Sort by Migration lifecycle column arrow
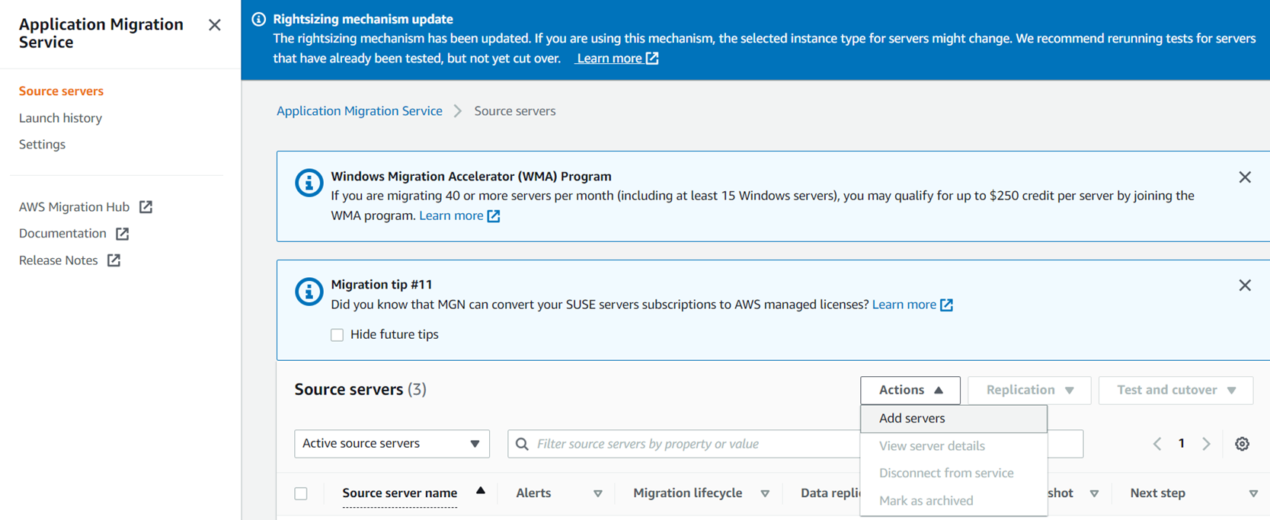This screenshot has height=520, width=1270. (x=765, y=494)
